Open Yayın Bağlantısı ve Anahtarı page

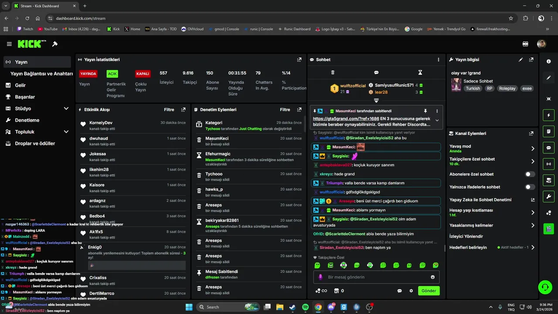point(41,74)
